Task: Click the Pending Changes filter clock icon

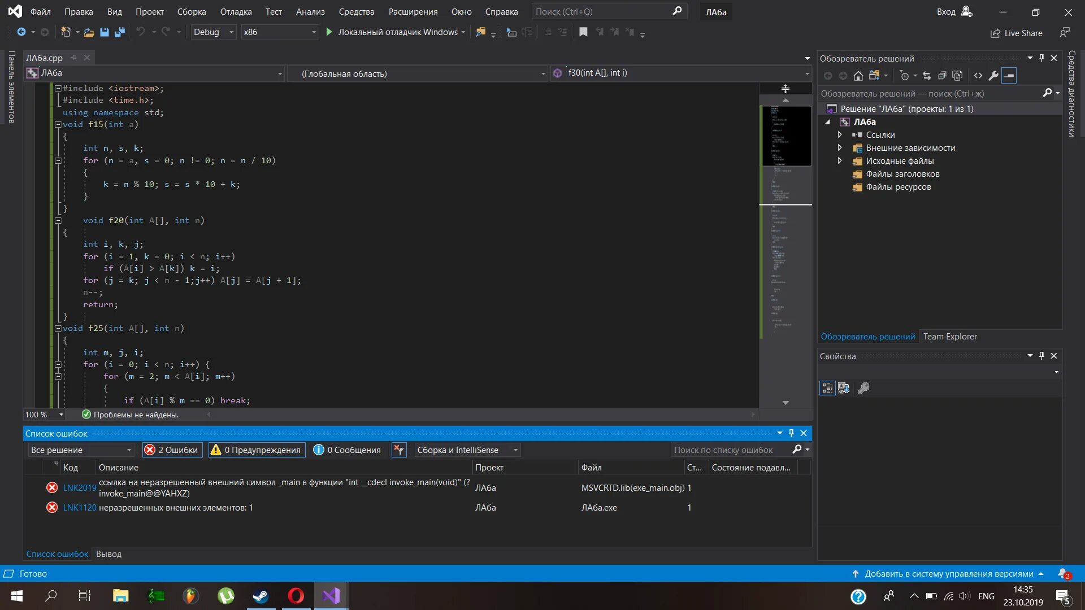Action: pyautogui.click(x=904, y=76)
